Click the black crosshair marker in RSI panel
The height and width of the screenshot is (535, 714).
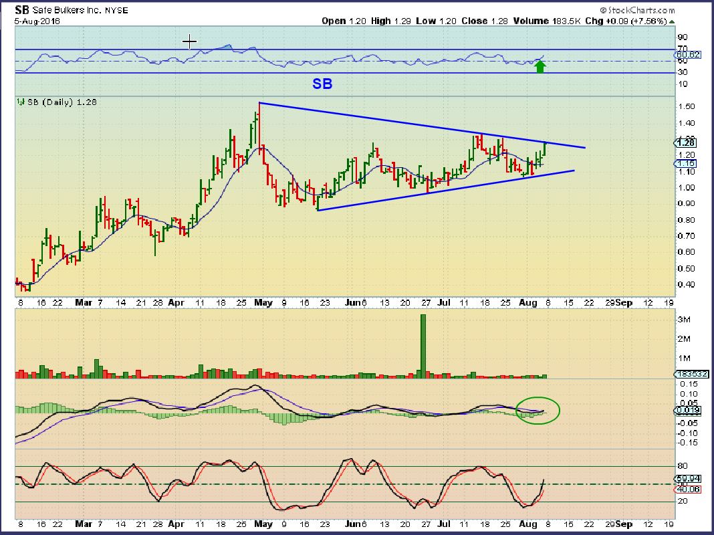(x=190, y=42)
